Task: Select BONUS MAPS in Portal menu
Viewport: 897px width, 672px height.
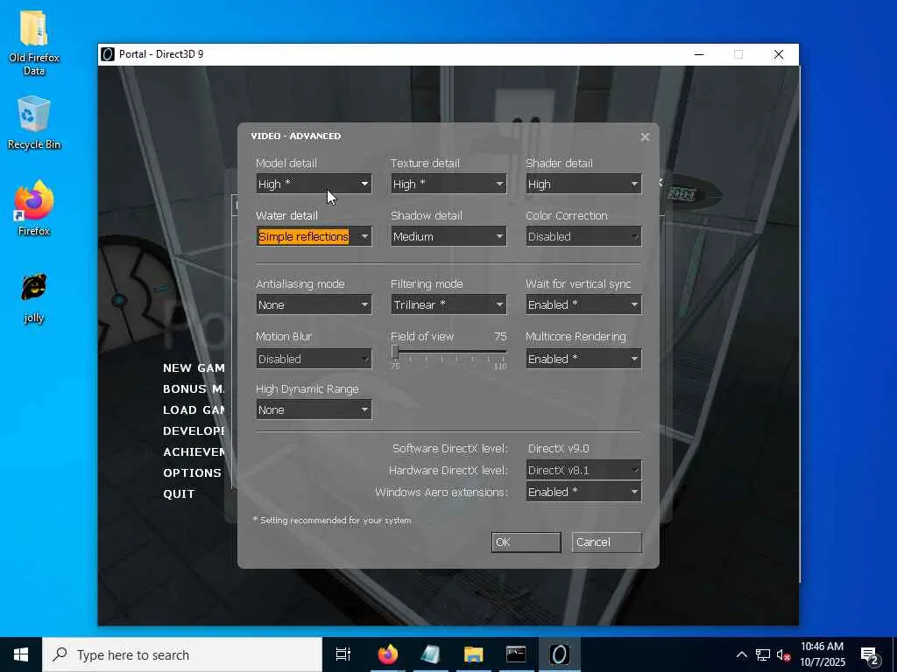Action: (x=194, y=389)
